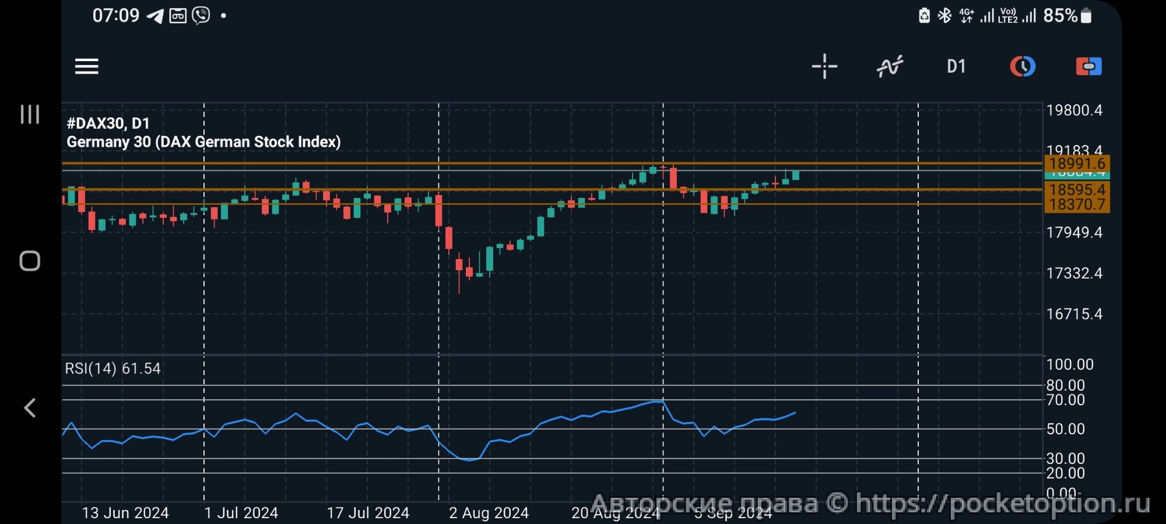Image resolution: width=1166 pixels, height=524 pixels.
Task: Open Android recent apps button
Action: 30,114
